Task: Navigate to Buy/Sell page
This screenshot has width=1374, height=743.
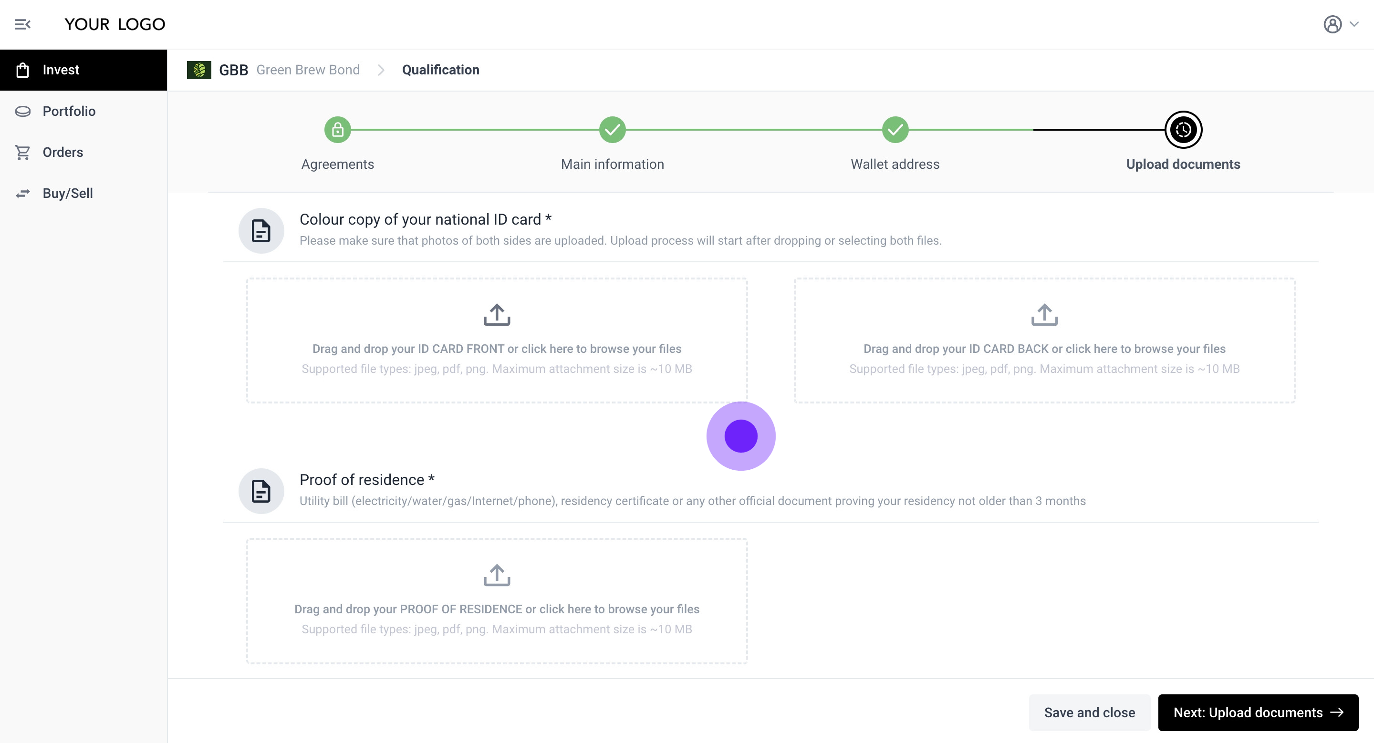Action: pyautogui.click(x=68, y=193)
